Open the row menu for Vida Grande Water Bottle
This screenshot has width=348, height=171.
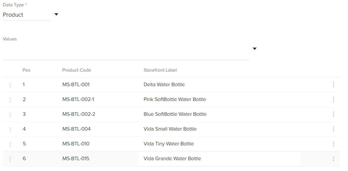point(333,159)
